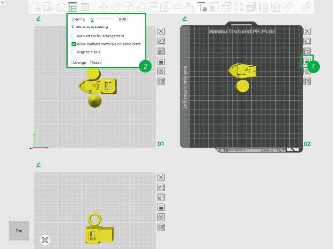Auto orient objects on plate 01

[x=161, y=41]
